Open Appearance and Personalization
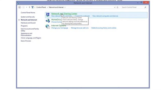This screenshot has height=90, width=161. tap(26, 34)
